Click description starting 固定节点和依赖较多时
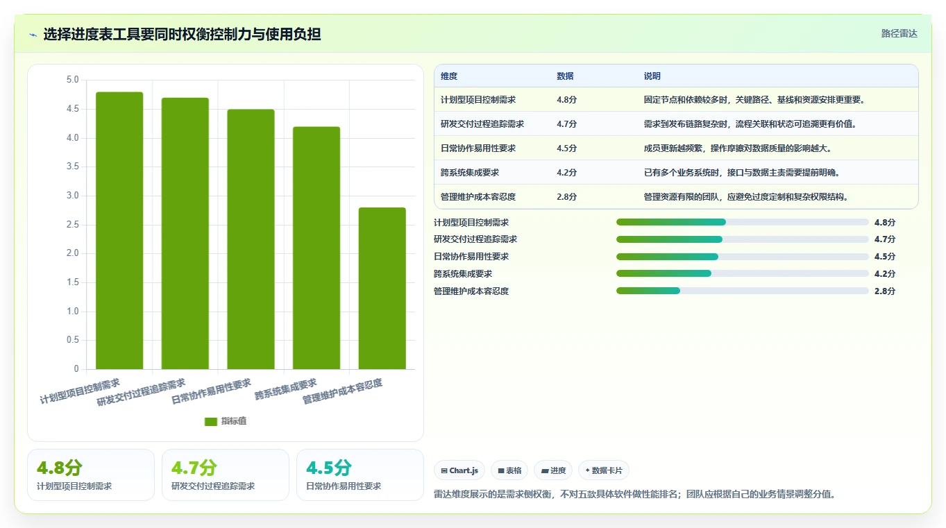The image size is (946, 528). click(x=754, y=100)
